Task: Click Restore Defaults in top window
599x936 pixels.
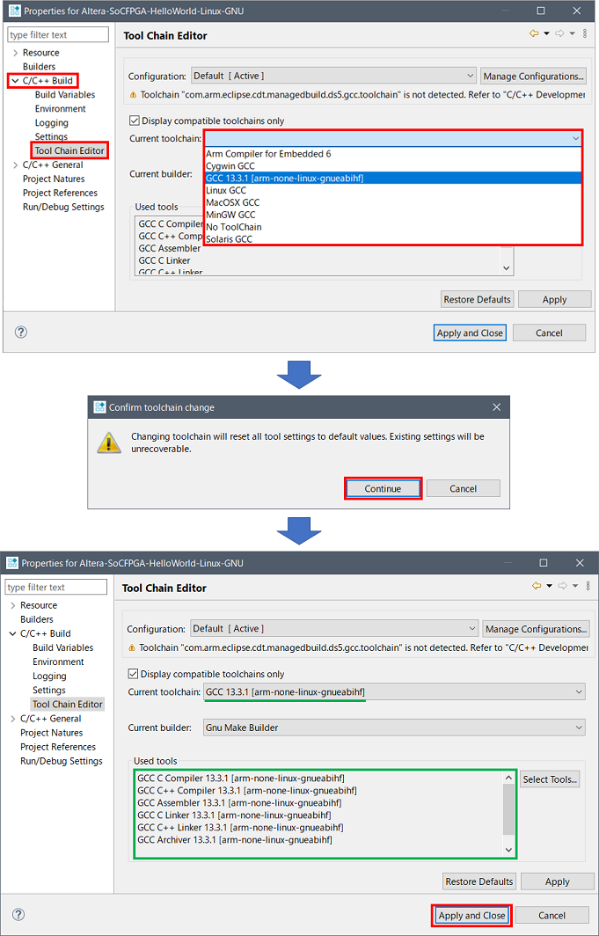Action: [x=477, y=299]
